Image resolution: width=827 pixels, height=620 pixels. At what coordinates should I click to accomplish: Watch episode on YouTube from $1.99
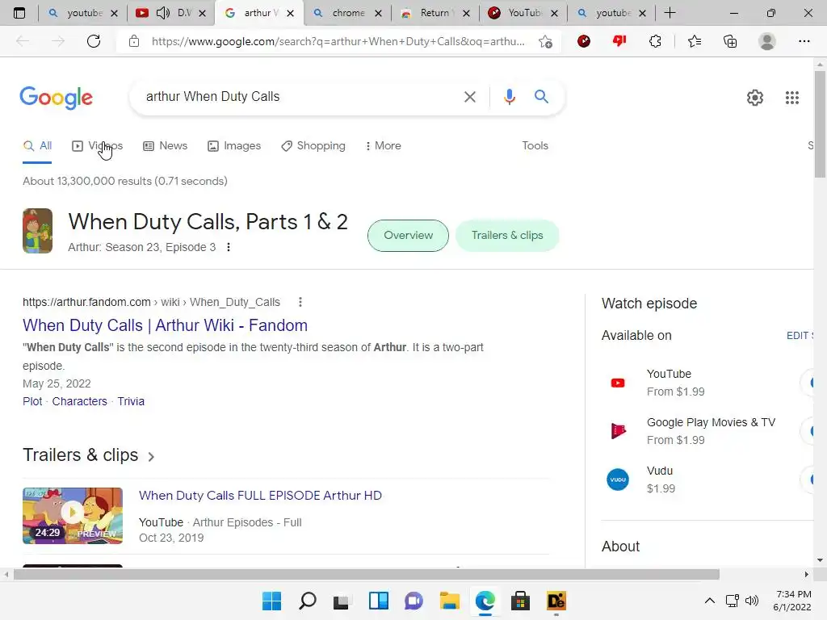pyautogui.click(x=707, y=383)
